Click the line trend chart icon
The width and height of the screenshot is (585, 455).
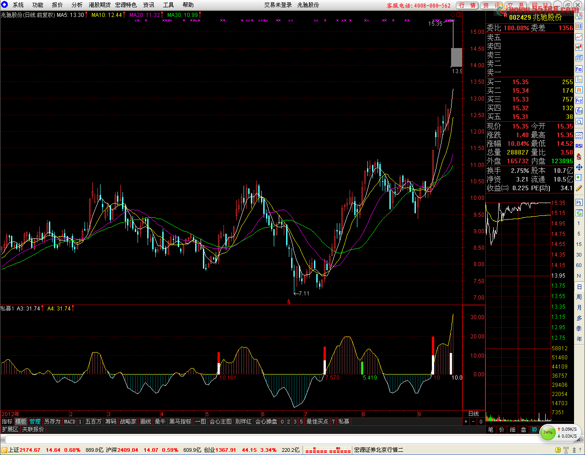[579, 37]
